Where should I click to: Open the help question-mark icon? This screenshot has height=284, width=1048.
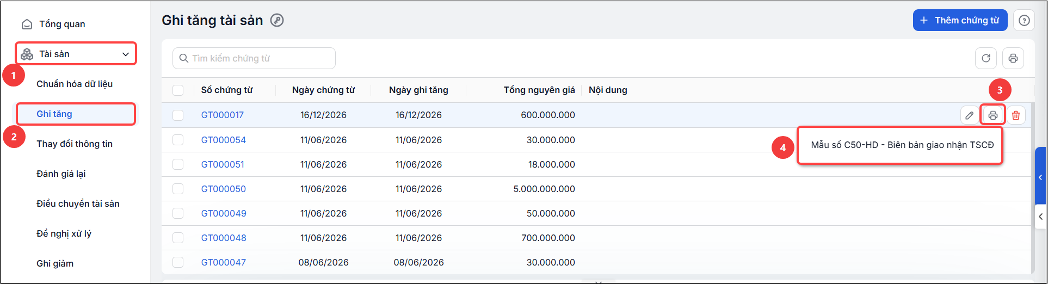coord(1024,20)
